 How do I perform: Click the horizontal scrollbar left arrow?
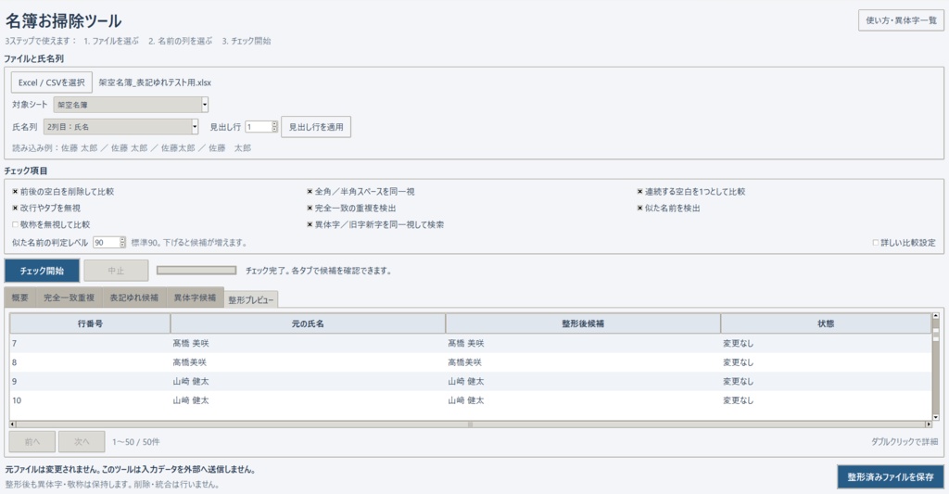point(13,424)
